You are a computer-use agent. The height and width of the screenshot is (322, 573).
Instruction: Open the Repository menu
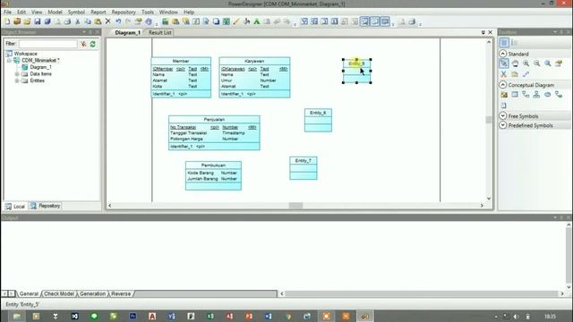point(124,12)
